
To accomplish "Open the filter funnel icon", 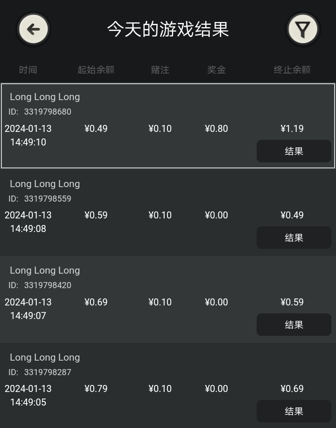I will (x=303, y=29).
